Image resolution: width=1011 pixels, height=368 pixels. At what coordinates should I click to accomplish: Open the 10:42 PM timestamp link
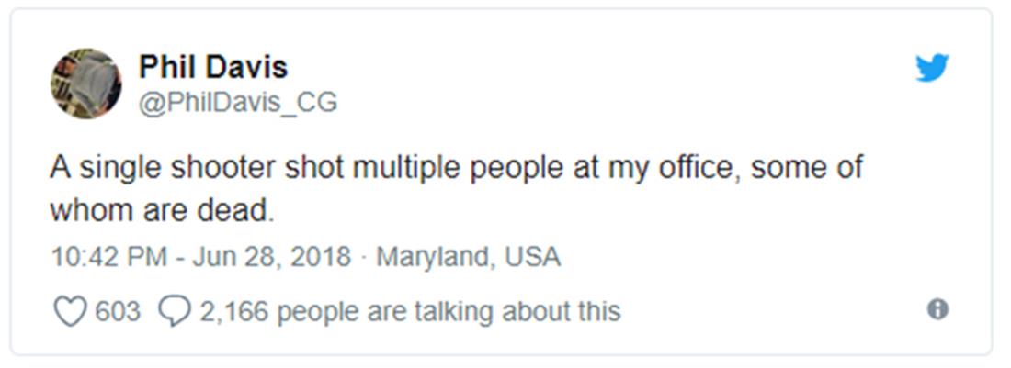(108, 257)
